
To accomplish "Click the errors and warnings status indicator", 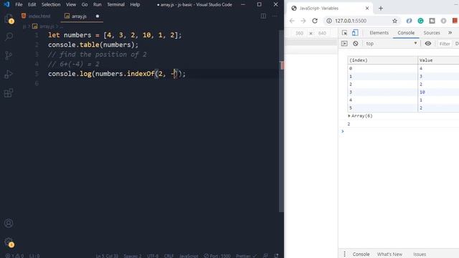I will pos(14,256).
